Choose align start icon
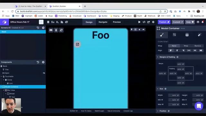Viewport: 206px width, 116px height. click(171, 50)
